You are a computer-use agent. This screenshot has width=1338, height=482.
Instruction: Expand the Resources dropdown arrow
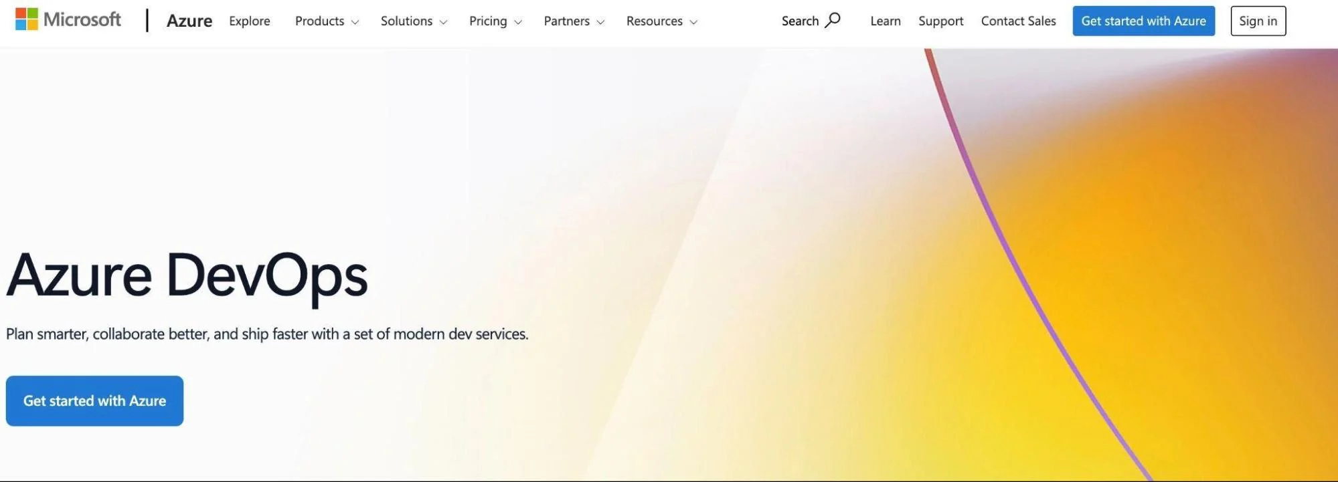pyautogui.click(x=693, y=22)
